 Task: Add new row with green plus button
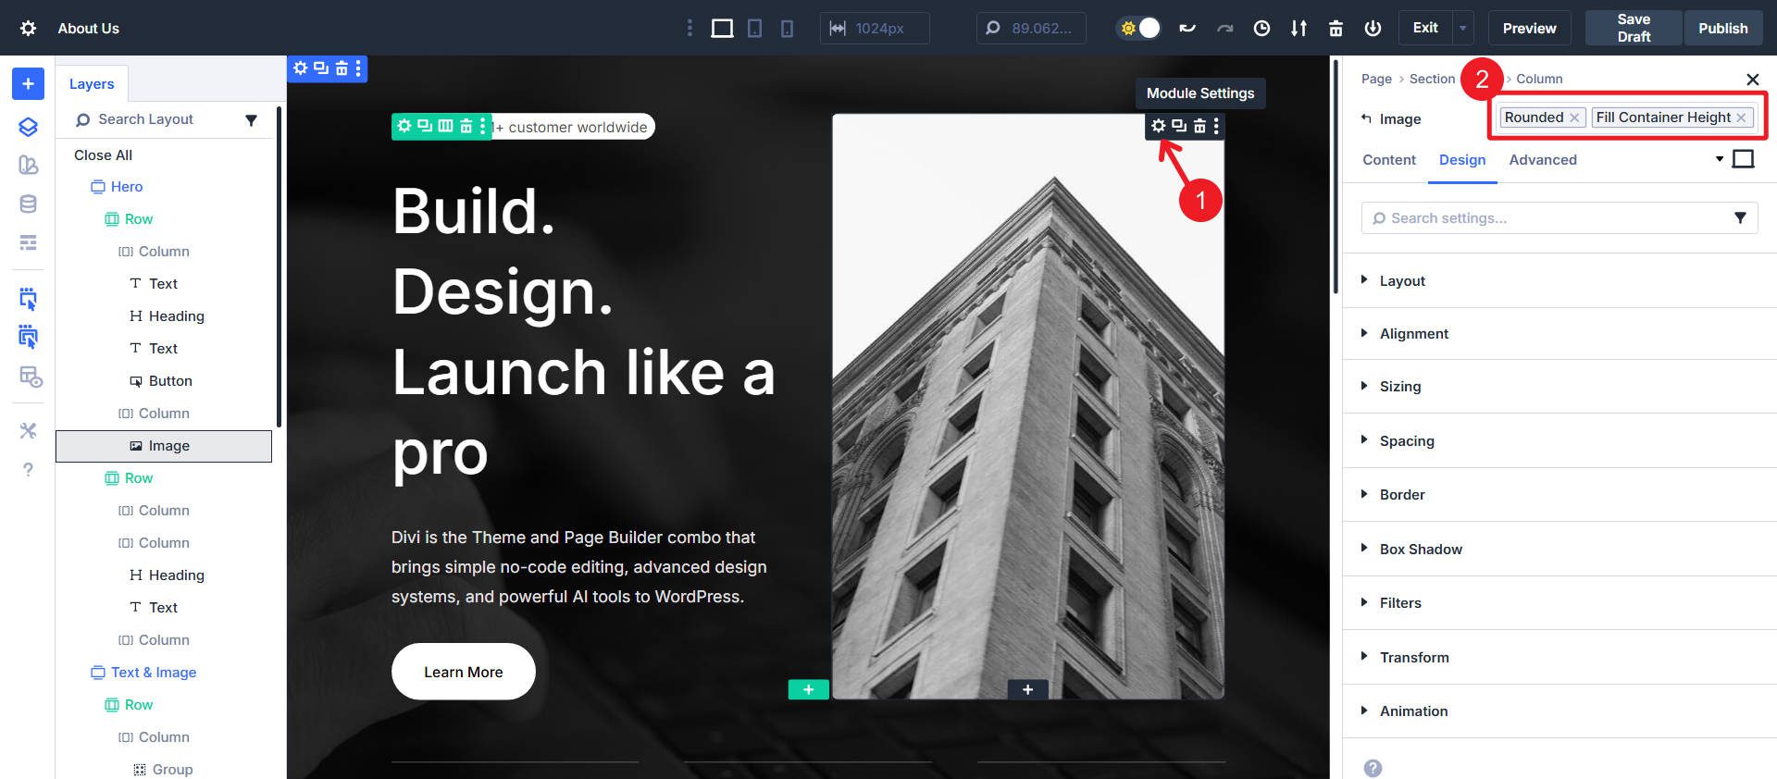click(808, 689)
